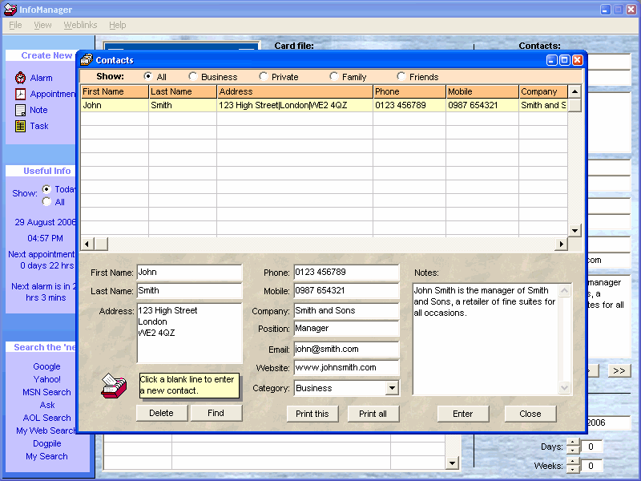
Task: Click the red card file icon
Action: [x=114, y=386]
